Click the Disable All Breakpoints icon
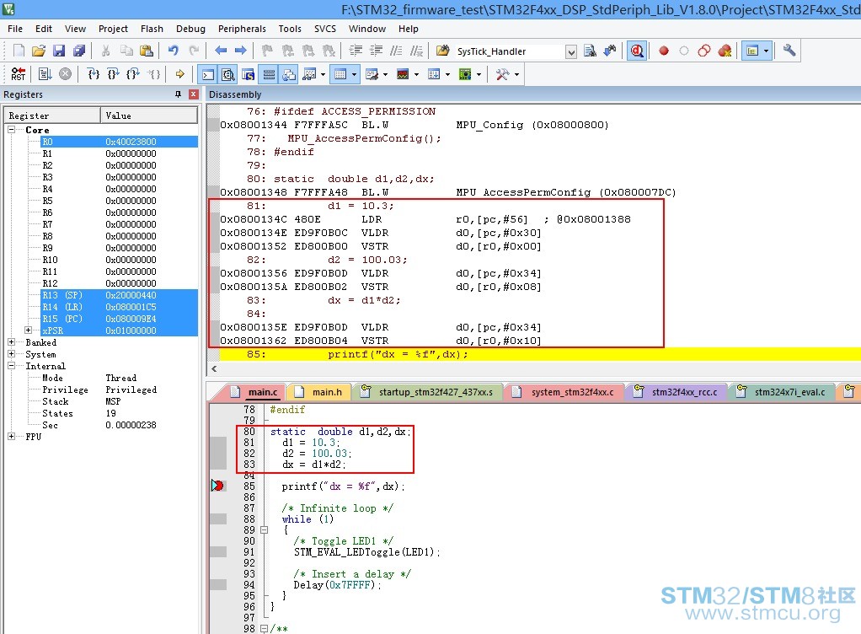This screenshot has width=861, height=634. coord(704,51)
